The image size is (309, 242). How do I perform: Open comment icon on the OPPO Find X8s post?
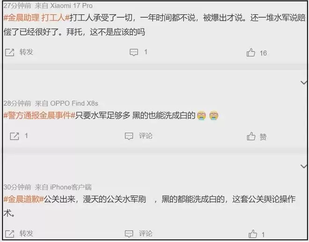coord(129,136)
